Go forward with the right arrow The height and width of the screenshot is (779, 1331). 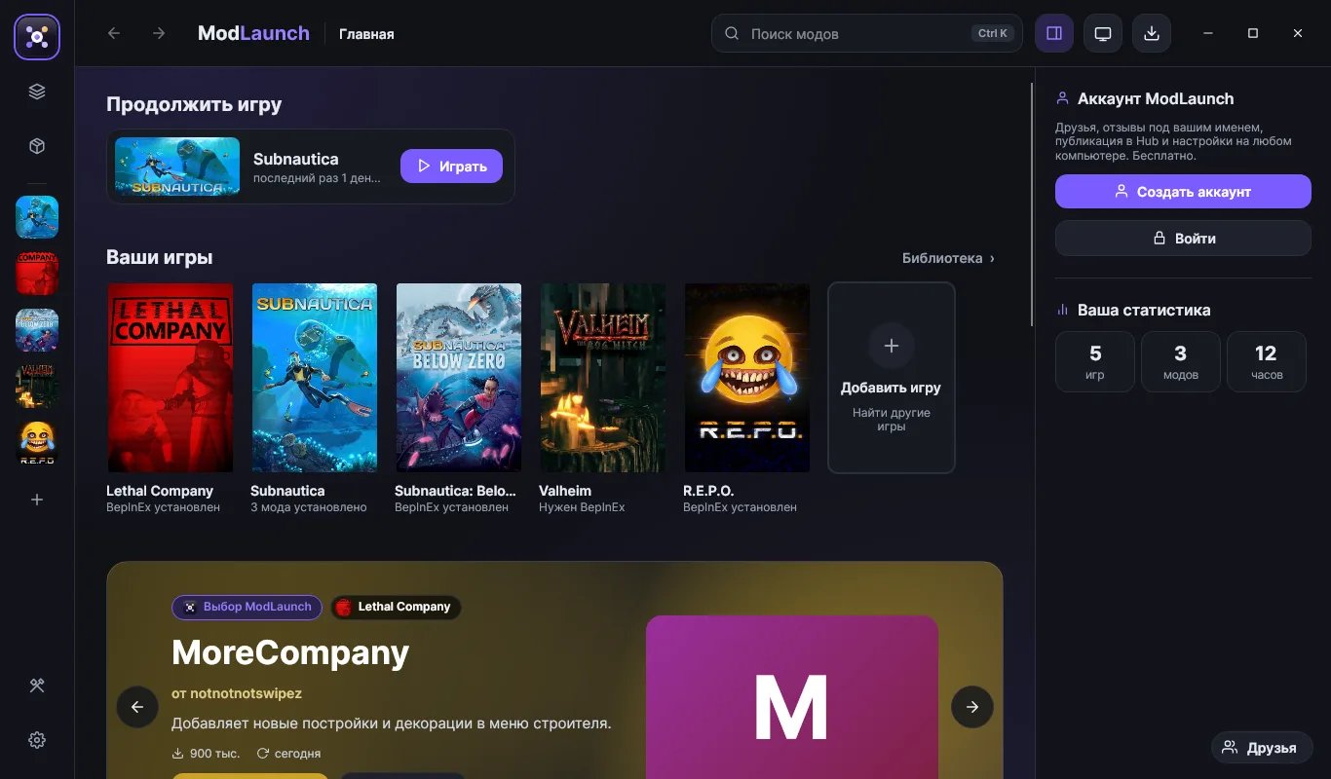159,33
